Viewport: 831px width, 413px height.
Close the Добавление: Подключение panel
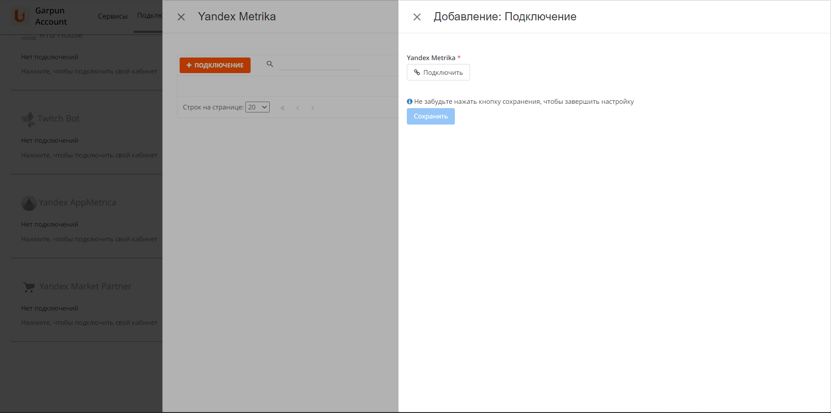[417, 17]
